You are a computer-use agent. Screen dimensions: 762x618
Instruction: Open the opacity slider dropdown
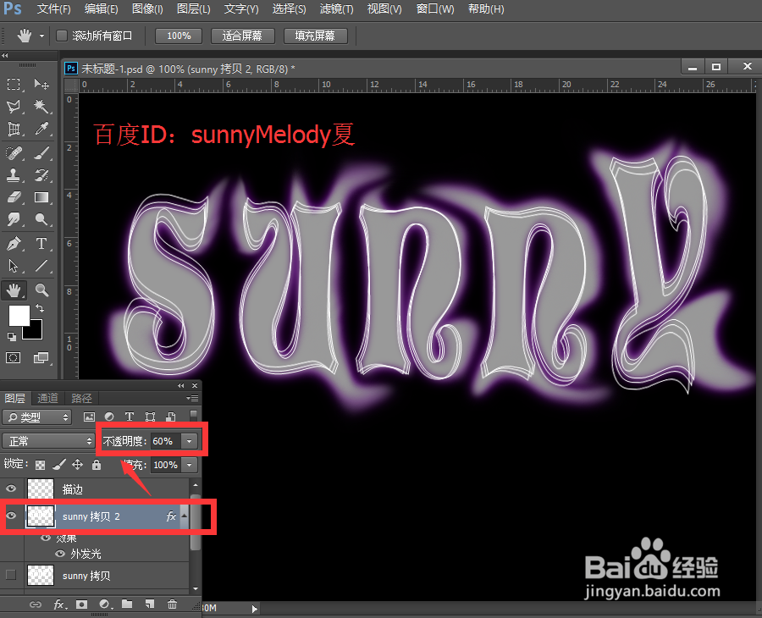(x=189, y=441)
